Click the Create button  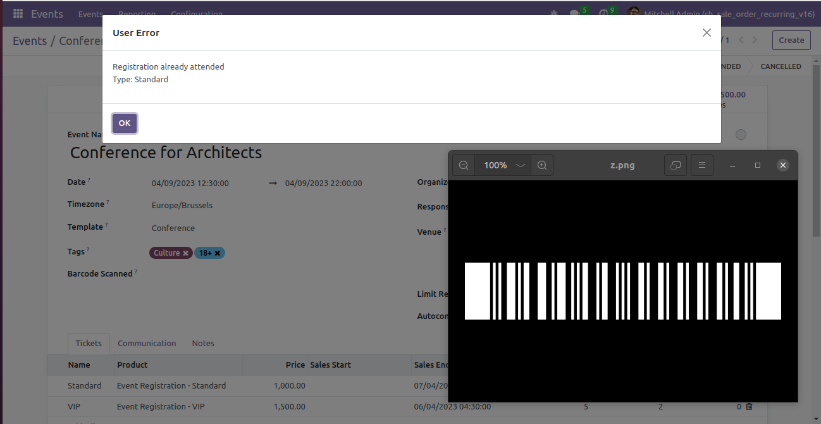point(791,40)
